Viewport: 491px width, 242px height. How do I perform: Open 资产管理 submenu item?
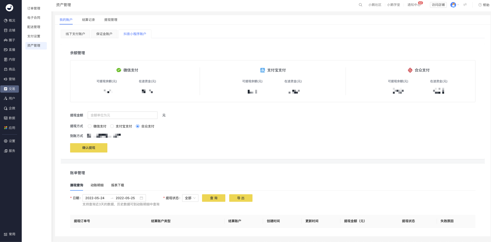[36, 45]
